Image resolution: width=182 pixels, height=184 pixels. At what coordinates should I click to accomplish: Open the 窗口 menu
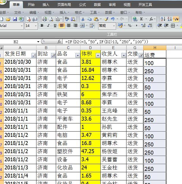[125, 12]
